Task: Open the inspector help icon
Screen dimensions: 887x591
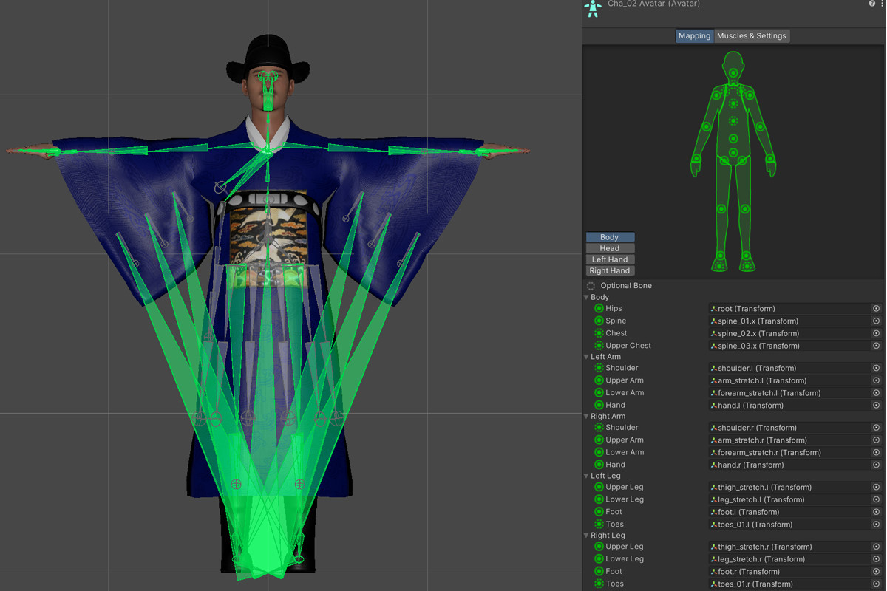Action: pos(872,4)
